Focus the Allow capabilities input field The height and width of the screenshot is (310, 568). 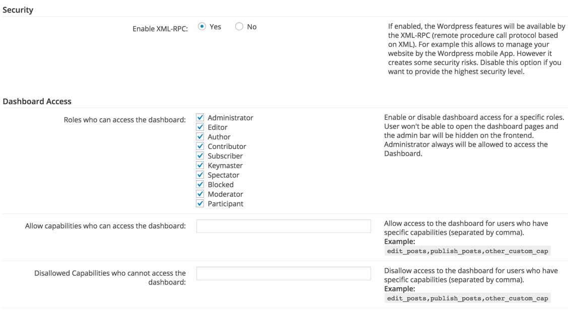(x=283, y=226)
